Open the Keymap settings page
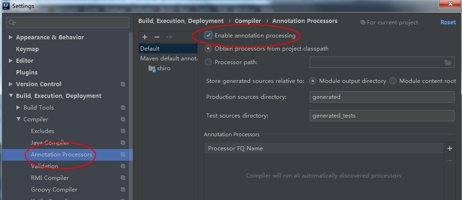The image size is (462, 200). pyautogui.click(x=27, y=49)
